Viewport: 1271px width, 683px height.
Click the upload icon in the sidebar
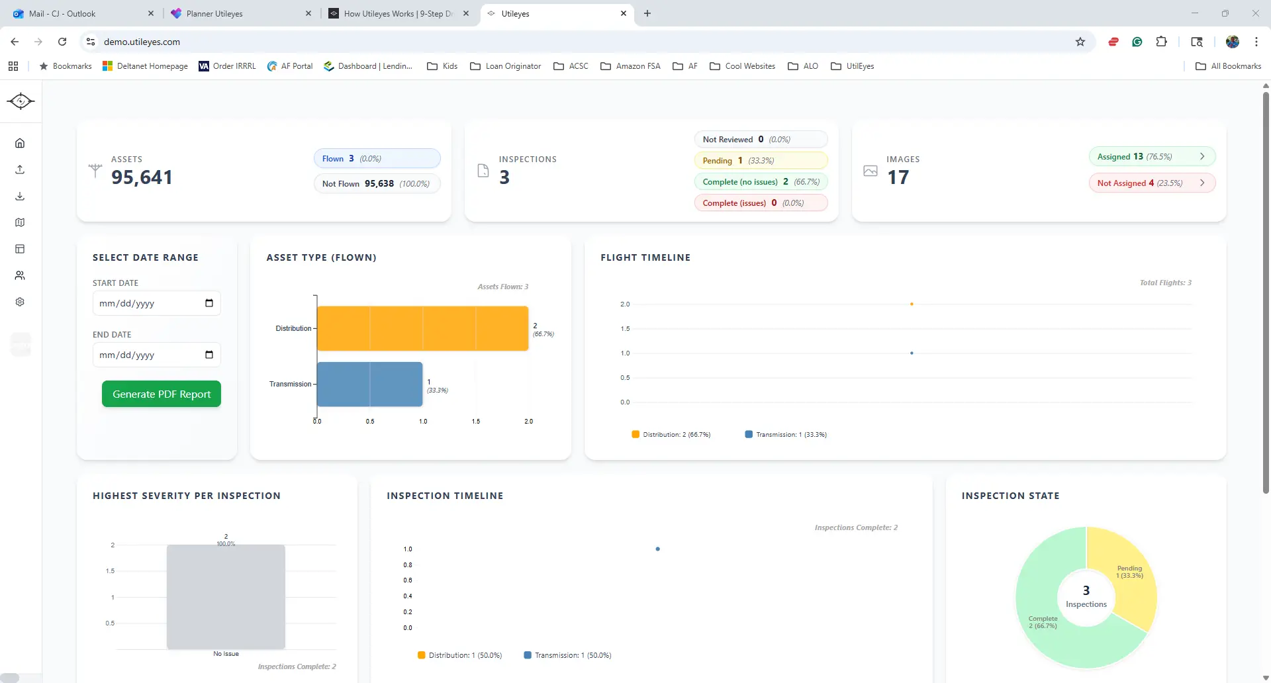point(20,169)
